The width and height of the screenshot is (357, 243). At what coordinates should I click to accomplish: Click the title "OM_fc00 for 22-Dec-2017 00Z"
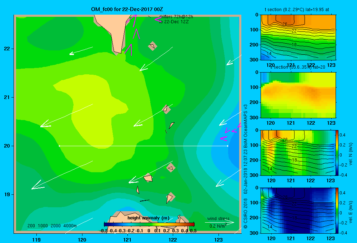[127, 9]
